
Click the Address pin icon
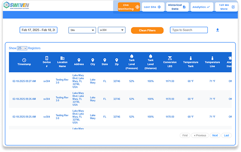coord(79,60)
